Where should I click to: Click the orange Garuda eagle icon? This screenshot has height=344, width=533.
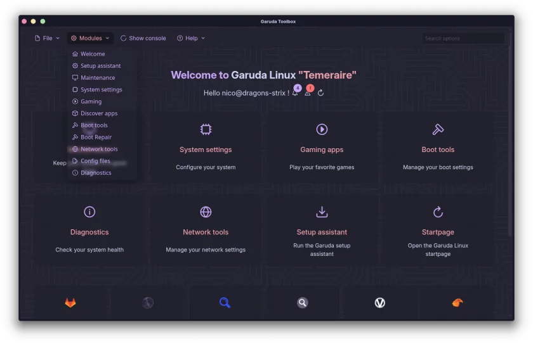[x=457, y=303]
